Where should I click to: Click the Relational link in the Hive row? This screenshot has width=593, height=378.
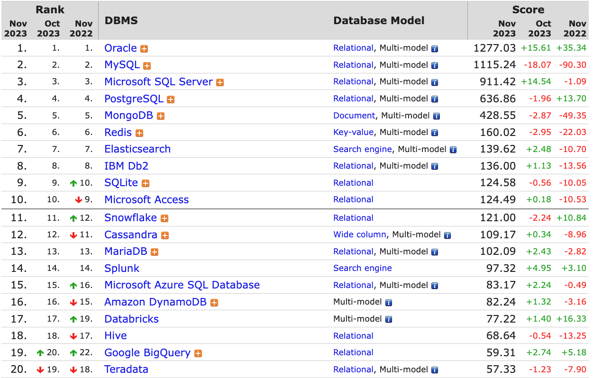point(353,336)
